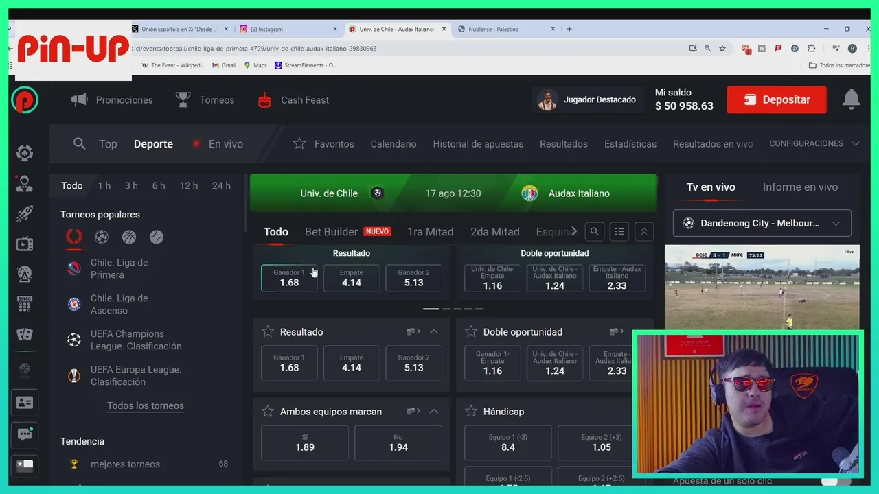This screenshot has width=879, height=494.
Task: Open Cash Feast
Action: (293, 99)
